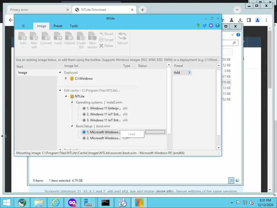The image size is (277, 208).
Task: Collapse the Edit cache group
Action: pos(60,90)
